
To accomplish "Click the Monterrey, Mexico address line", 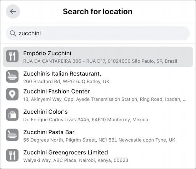I will coord(86,120).
